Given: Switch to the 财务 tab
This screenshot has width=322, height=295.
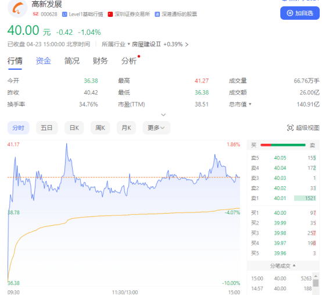Looking at the screenshot, I should point(100,61).
